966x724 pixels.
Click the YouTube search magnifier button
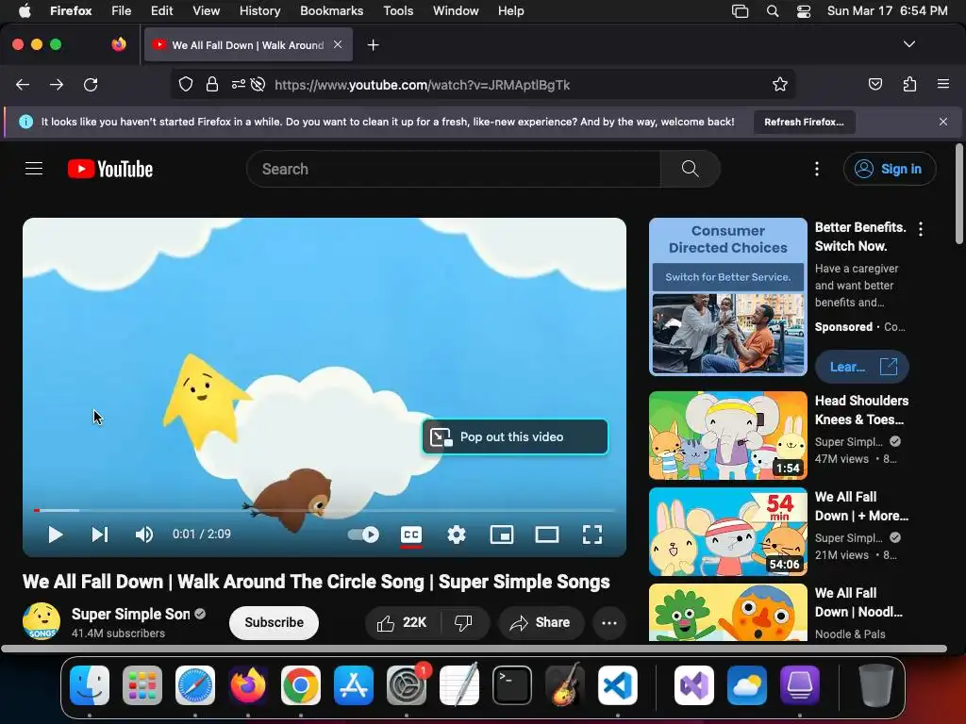pos(690,169)
